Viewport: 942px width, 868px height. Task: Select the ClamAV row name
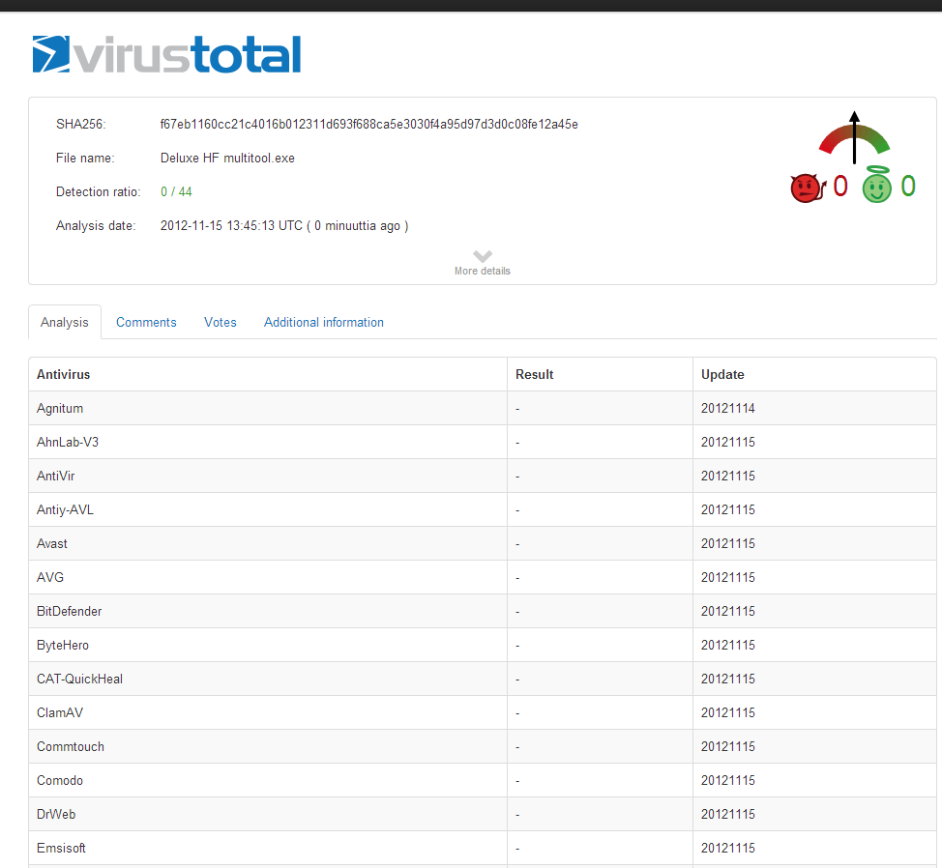(x=59, y=712)
